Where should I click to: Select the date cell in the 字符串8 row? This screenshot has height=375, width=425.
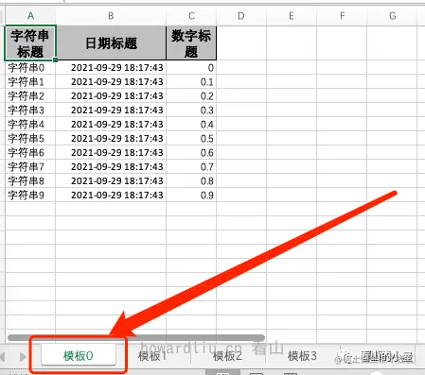pos(111,180)
